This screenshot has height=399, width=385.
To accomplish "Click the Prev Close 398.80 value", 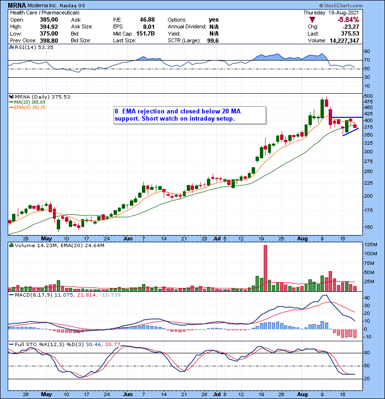I will coord(49,40).
